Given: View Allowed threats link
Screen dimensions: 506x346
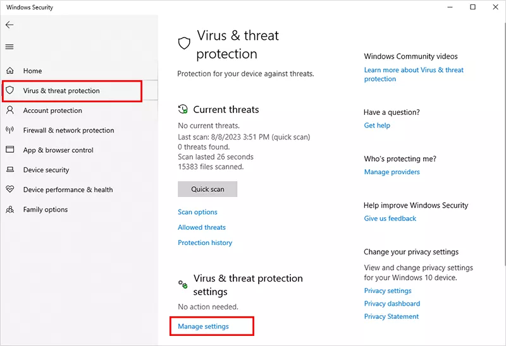Looking at the screenshot, I should coord(202,227).
